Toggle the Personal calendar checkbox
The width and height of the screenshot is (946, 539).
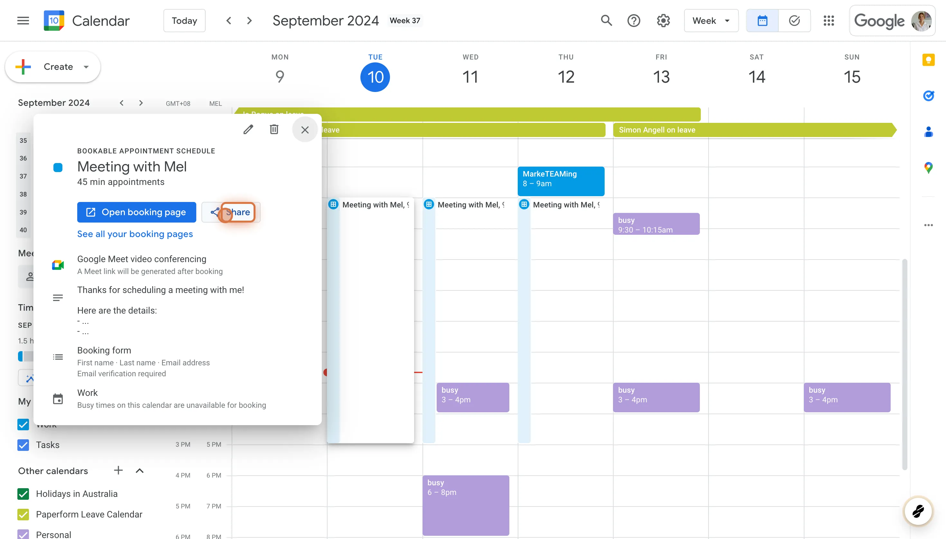(23, 534)
